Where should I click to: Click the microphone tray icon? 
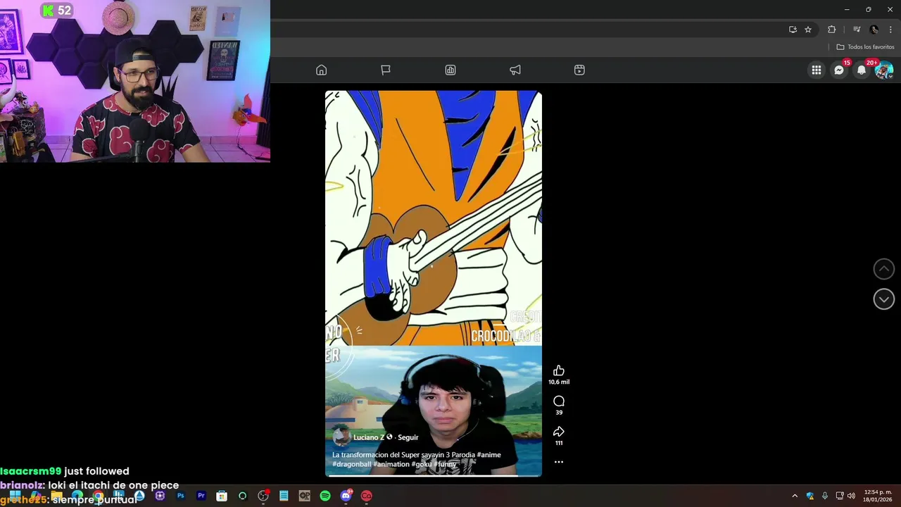tap(825, 496)
